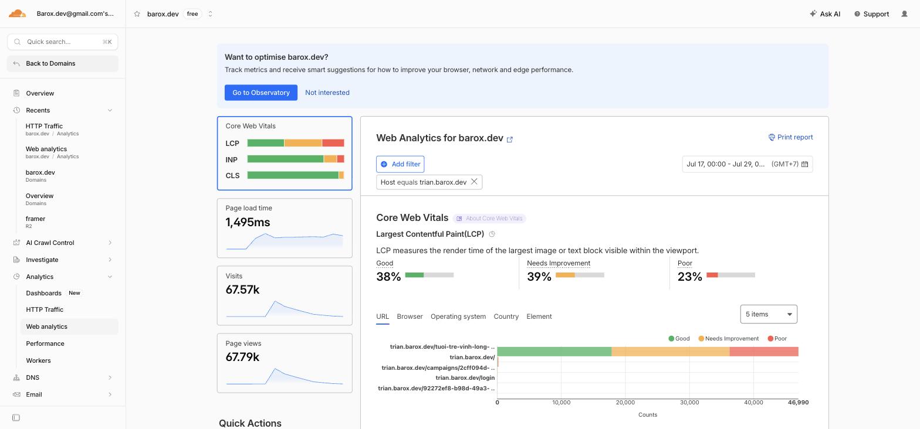
Task: Switch to the URL tab
Action: [x=383, y=316]
